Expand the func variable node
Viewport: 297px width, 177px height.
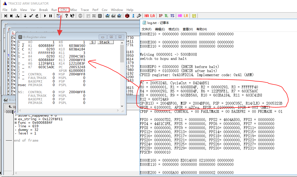tap(16, 122)
